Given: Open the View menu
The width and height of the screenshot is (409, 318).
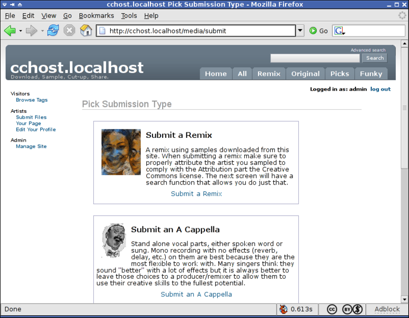Looking at the screenshot, I should point(49,16).
